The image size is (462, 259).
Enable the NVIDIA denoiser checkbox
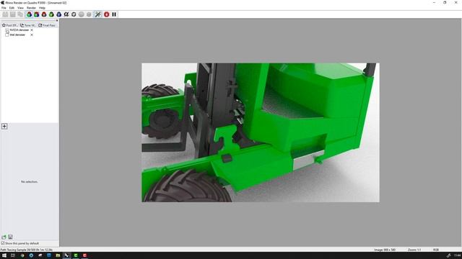pyautogui.click(x=6, y=30)
